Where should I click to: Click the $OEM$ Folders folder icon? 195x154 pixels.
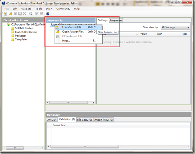point(12,28)
